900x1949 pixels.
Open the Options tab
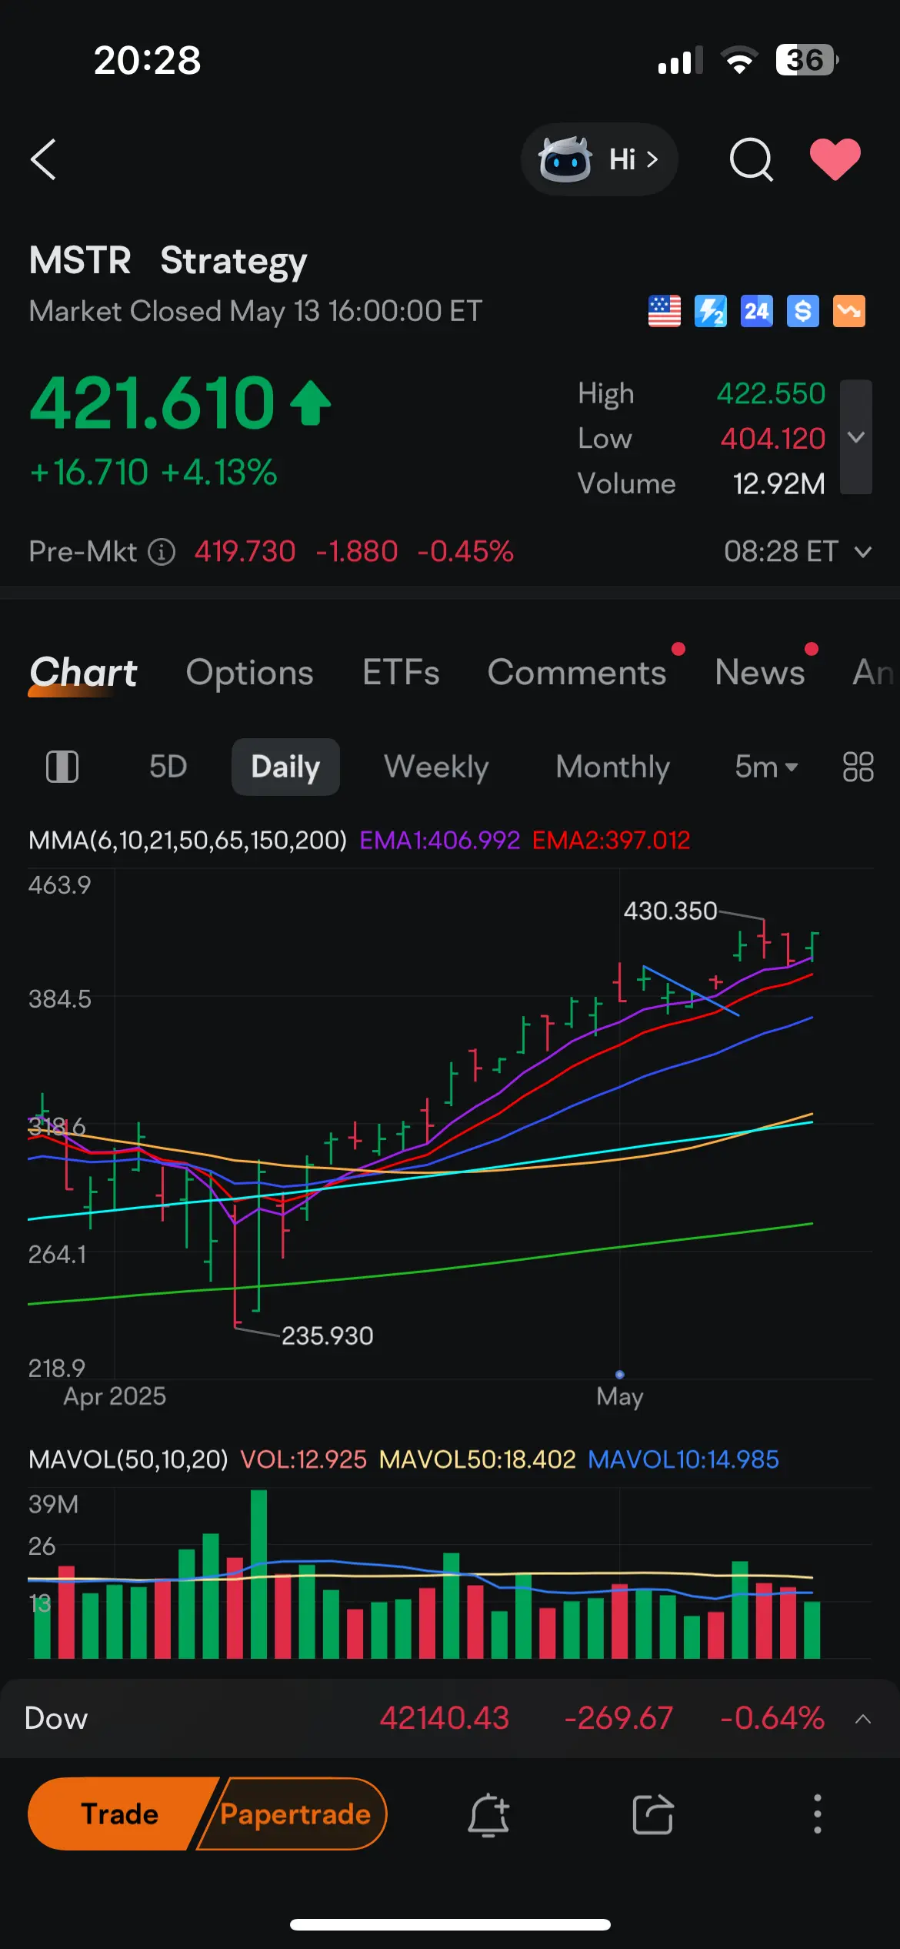250,673
